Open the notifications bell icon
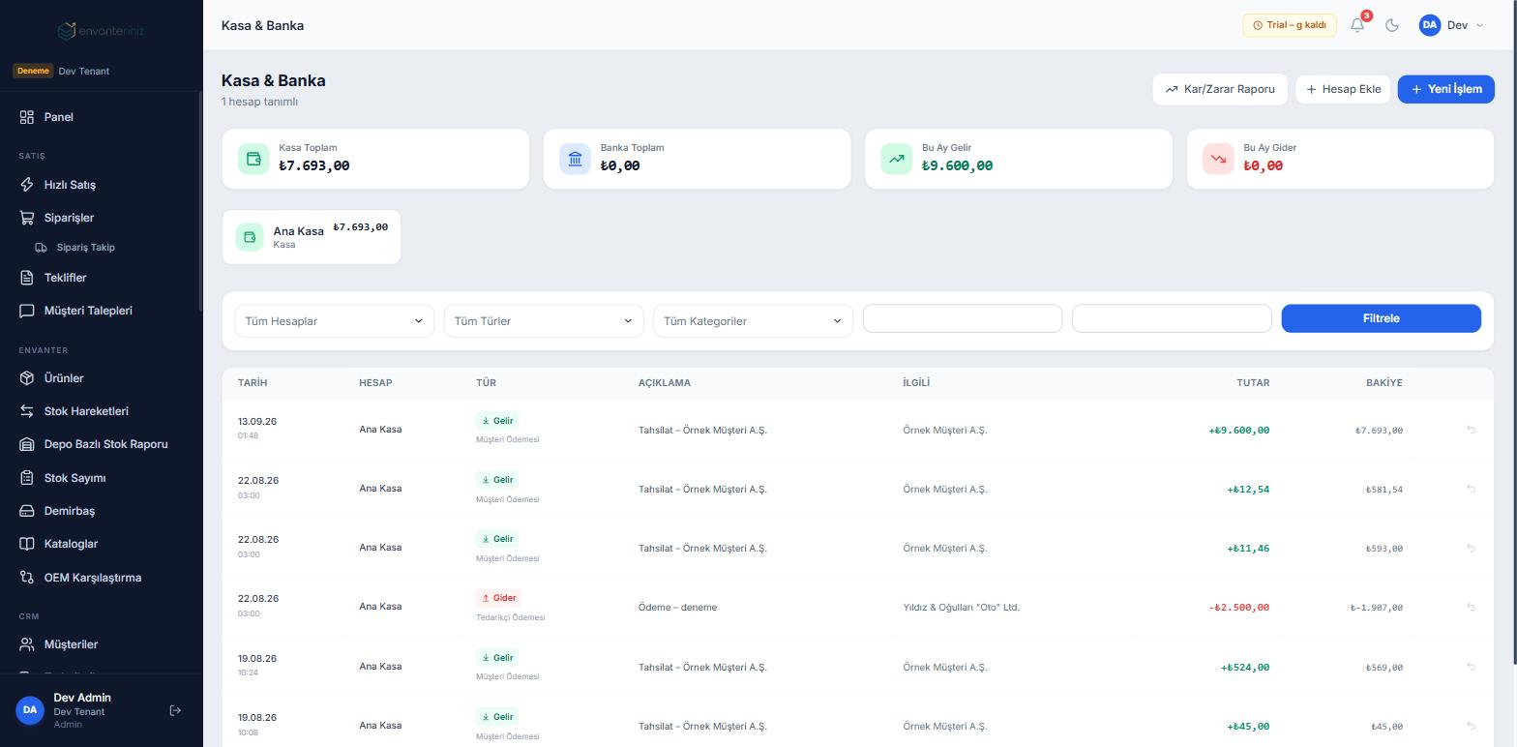 pos(1357,25)
